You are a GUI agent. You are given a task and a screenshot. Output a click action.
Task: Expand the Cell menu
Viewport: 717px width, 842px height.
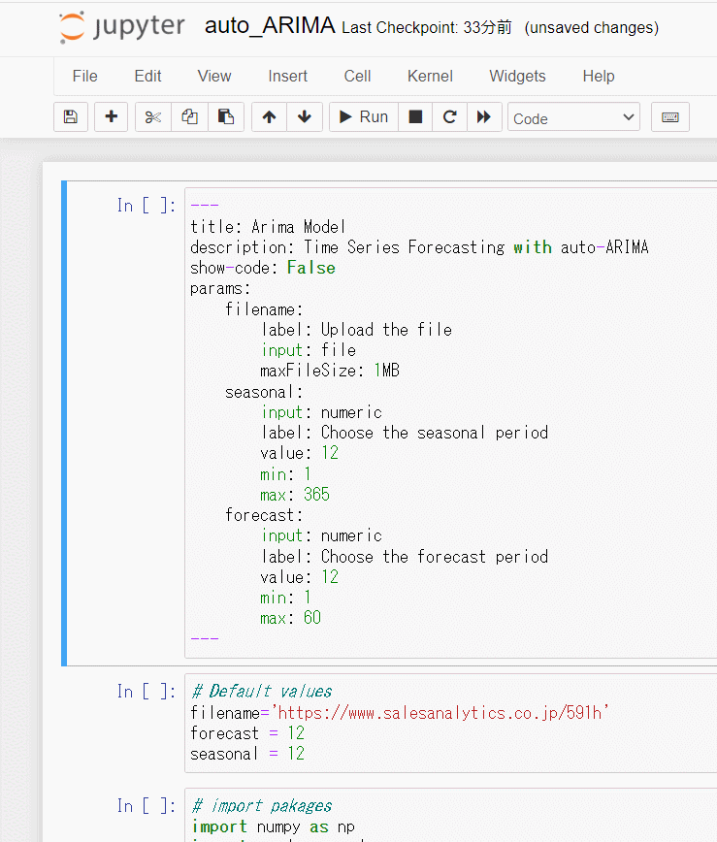[357, 76]
